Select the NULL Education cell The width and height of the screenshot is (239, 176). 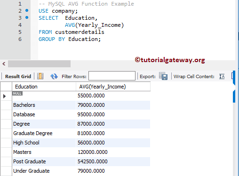(44, 96)
